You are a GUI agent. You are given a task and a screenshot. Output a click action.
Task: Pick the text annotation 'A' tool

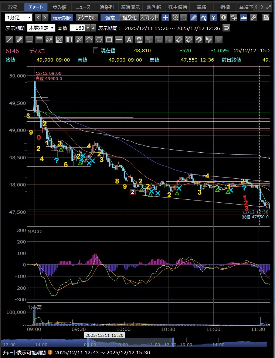point(129,40)
